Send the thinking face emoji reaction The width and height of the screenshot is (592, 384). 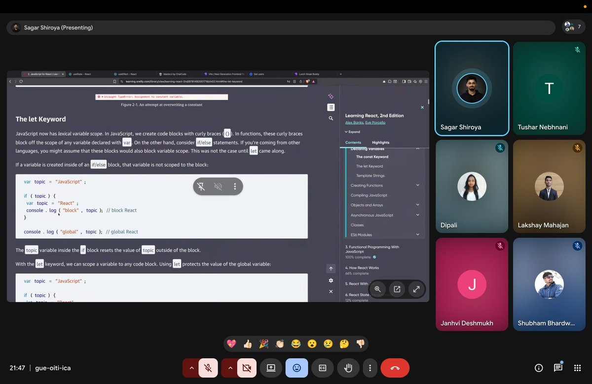pyautogui.click(x=344, y=344)
